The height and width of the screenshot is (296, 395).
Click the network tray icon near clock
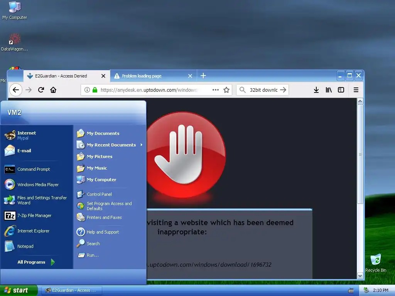pos(366,290)
